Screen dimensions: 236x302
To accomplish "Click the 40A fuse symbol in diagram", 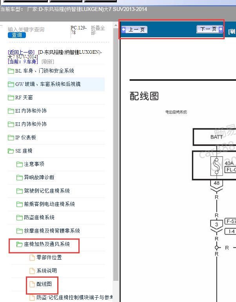I will pyautogui.click(x=216, y=166).
